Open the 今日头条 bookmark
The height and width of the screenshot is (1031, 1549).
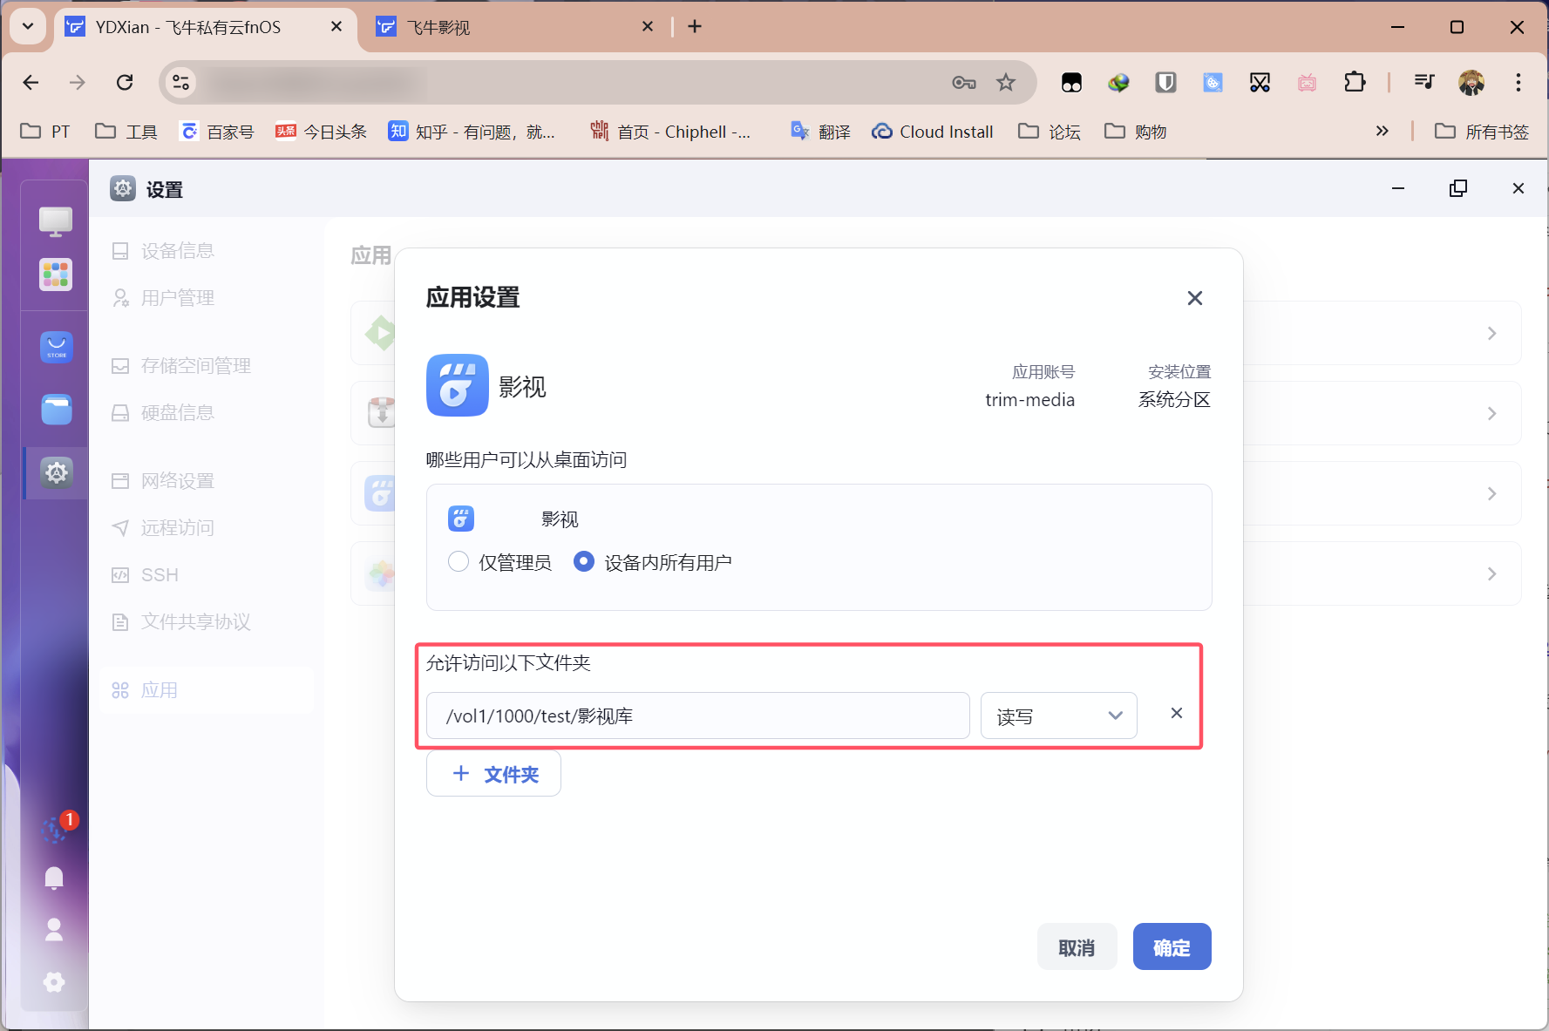click(x=321, y=132)
